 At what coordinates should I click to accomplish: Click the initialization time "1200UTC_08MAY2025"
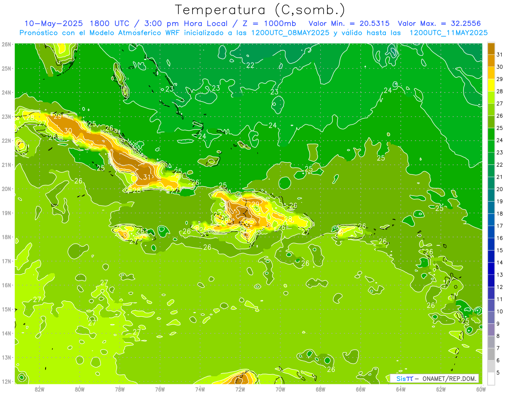coord(291,32)
